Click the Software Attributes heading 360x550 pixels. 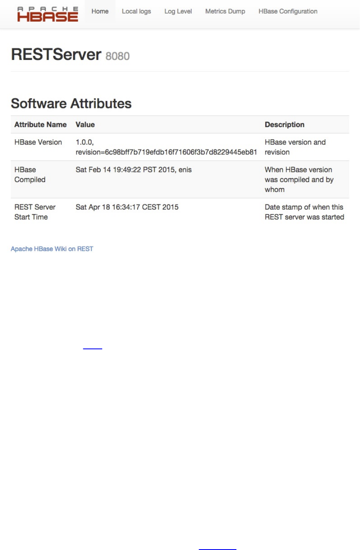click(71, 103)
